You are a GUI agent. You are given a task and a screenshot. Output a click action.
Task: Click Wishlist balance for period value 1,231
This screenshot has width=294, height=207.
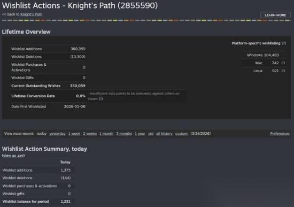(x=66, y=202)
